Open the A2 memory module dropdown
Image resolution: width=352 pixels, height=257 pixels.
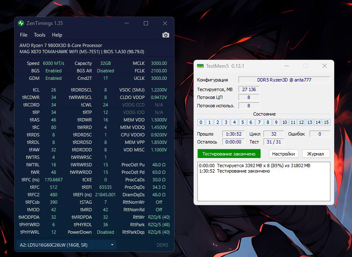tap(66, 245)
